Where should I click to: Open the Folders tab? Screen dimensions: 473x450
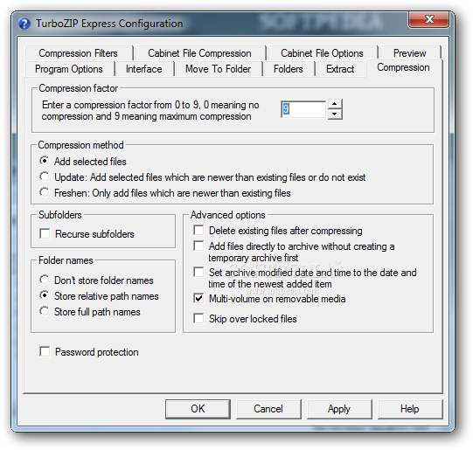pos(288,69)
